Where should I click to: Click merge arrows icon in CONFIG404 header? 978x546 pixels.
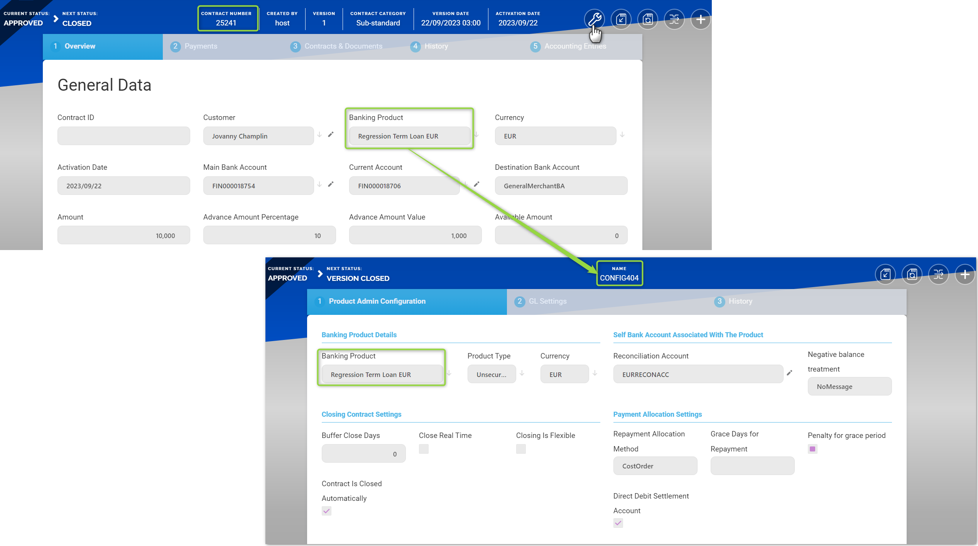(938, 274)
